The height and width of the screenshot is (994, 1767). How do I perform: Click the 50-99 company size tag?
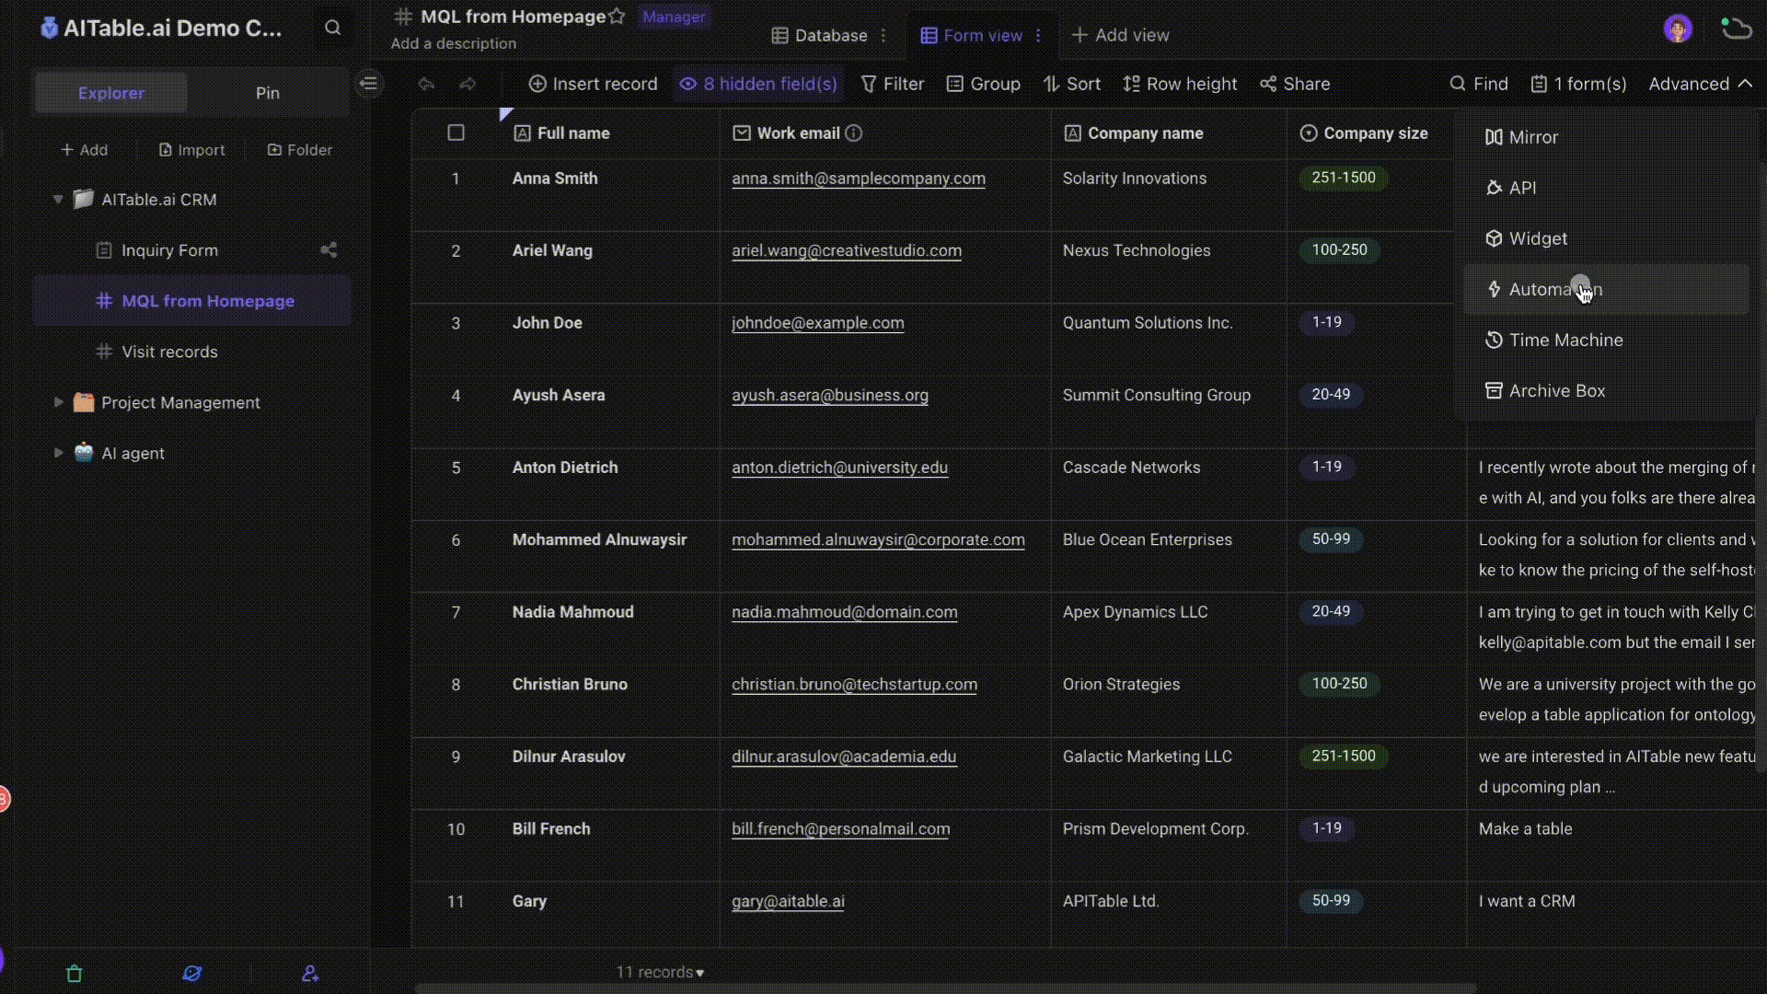1332,540
